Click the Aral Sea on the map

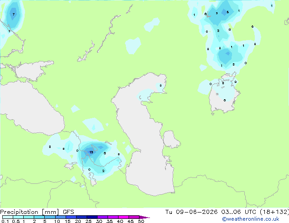[224, 99]
